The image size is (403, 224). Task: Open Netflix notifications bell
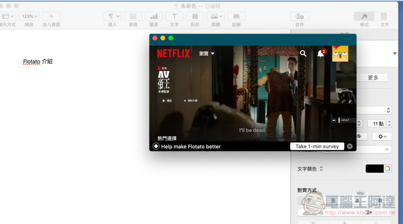tap(321, 53)
